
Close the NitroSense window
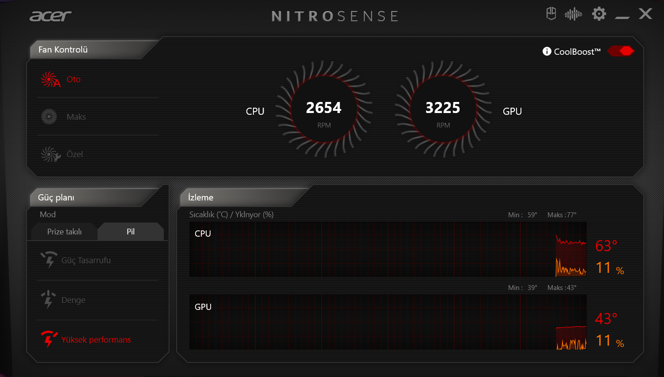coord(645,14)
